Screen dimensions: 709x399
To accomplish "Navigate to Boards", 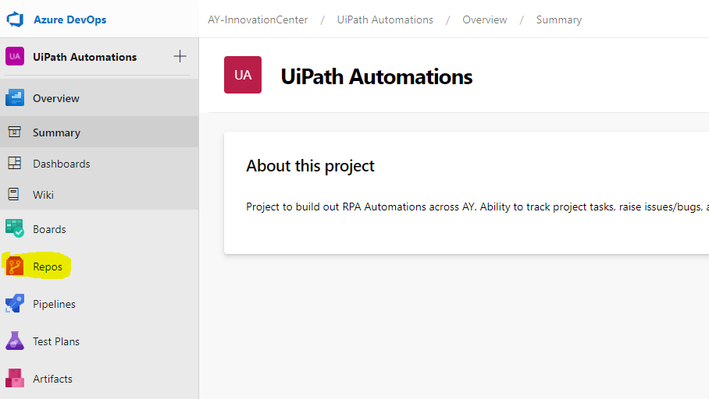I will coord(49,229).
